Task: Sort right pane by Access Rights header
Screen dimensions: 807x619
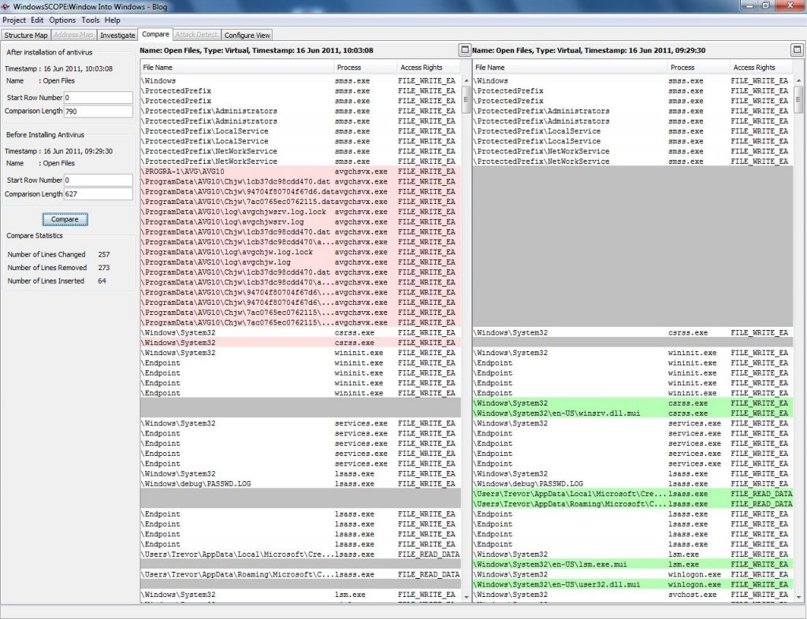Action: 761,68
